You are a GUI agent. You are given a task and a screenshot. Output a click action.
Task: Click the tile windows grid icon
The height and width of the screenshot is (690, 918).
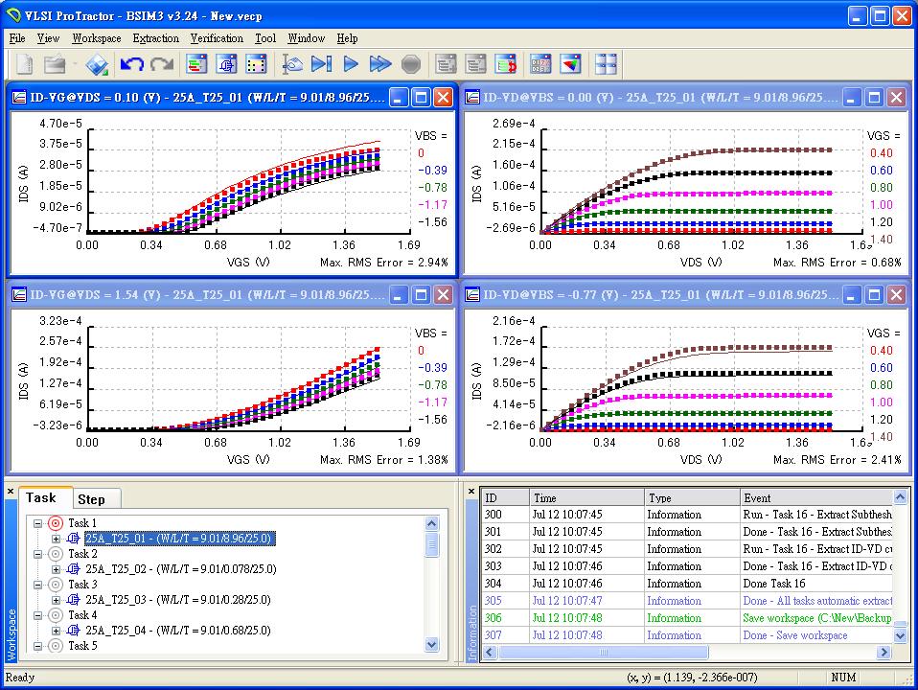pyautogui.click(x=606, y=64)
